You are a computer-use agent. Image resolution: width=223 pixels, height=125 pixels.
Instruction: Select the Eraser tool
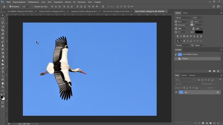coord(2,53)
